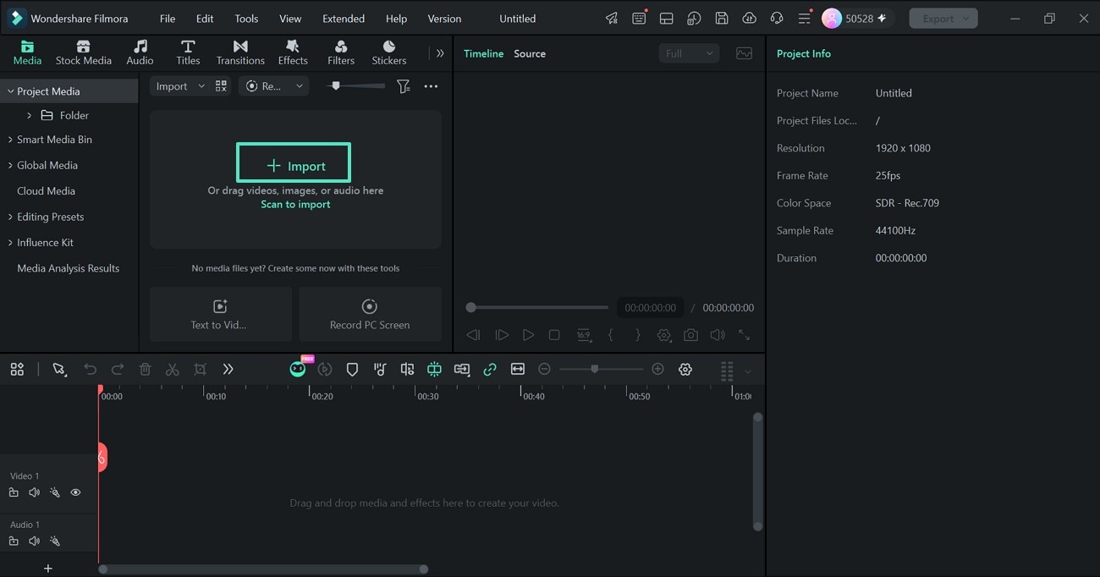Click the cloud upload icon
Viewport: 1100px width, 577px height.
click(x=749, y=19)
